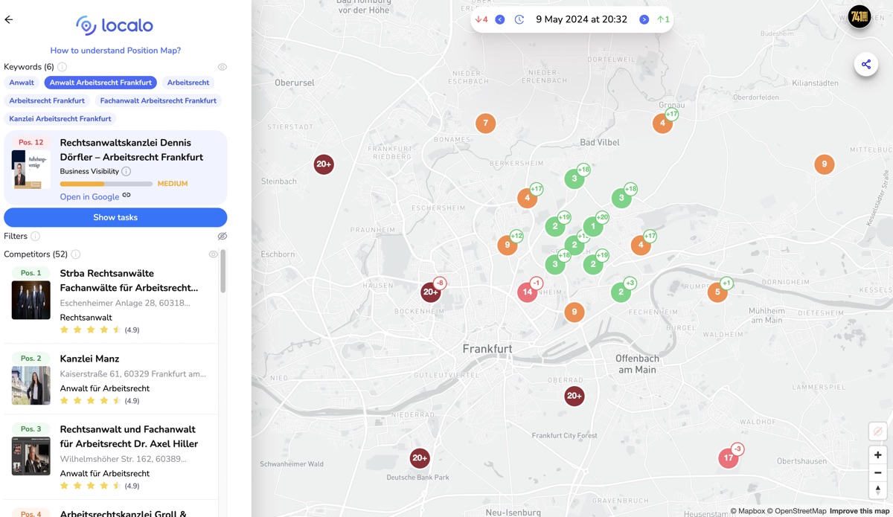Zoom out on the map

point(877,472)
